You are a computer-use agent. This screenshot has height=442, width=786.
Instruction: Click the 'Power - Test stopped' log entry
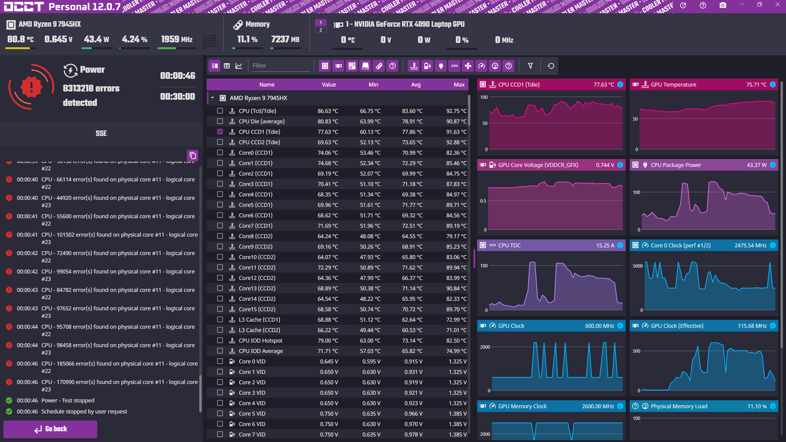(68, 401)
